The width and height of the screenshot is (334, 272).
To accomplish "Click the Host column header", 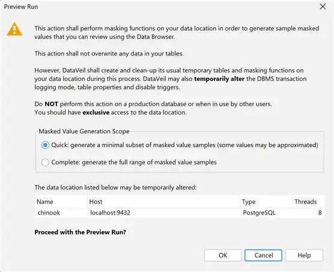I will click(x=163, y=202).
